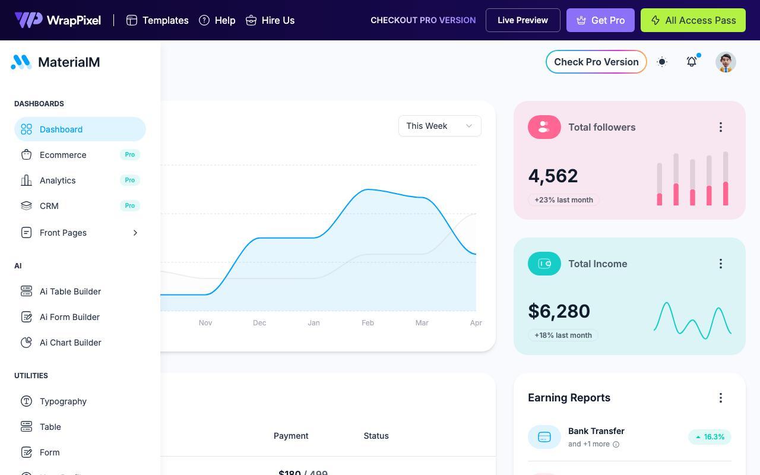Click the MaterialM logo
Viewport: 760px width, 475px height.
tap(55, 62)
